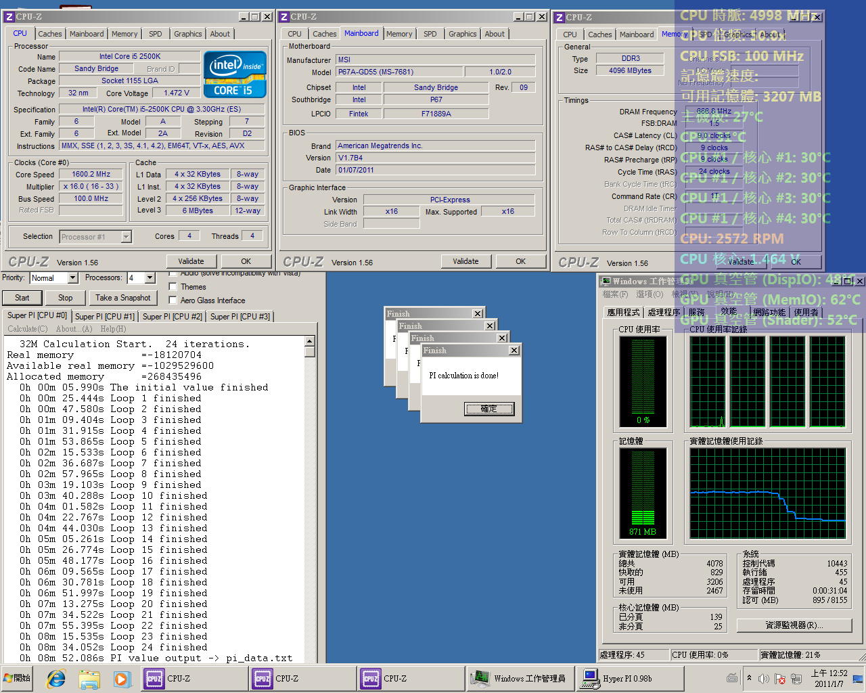
Task: Click the Model field P67A-GD55 (MS-7681)
Action: [x=399, y=72]
